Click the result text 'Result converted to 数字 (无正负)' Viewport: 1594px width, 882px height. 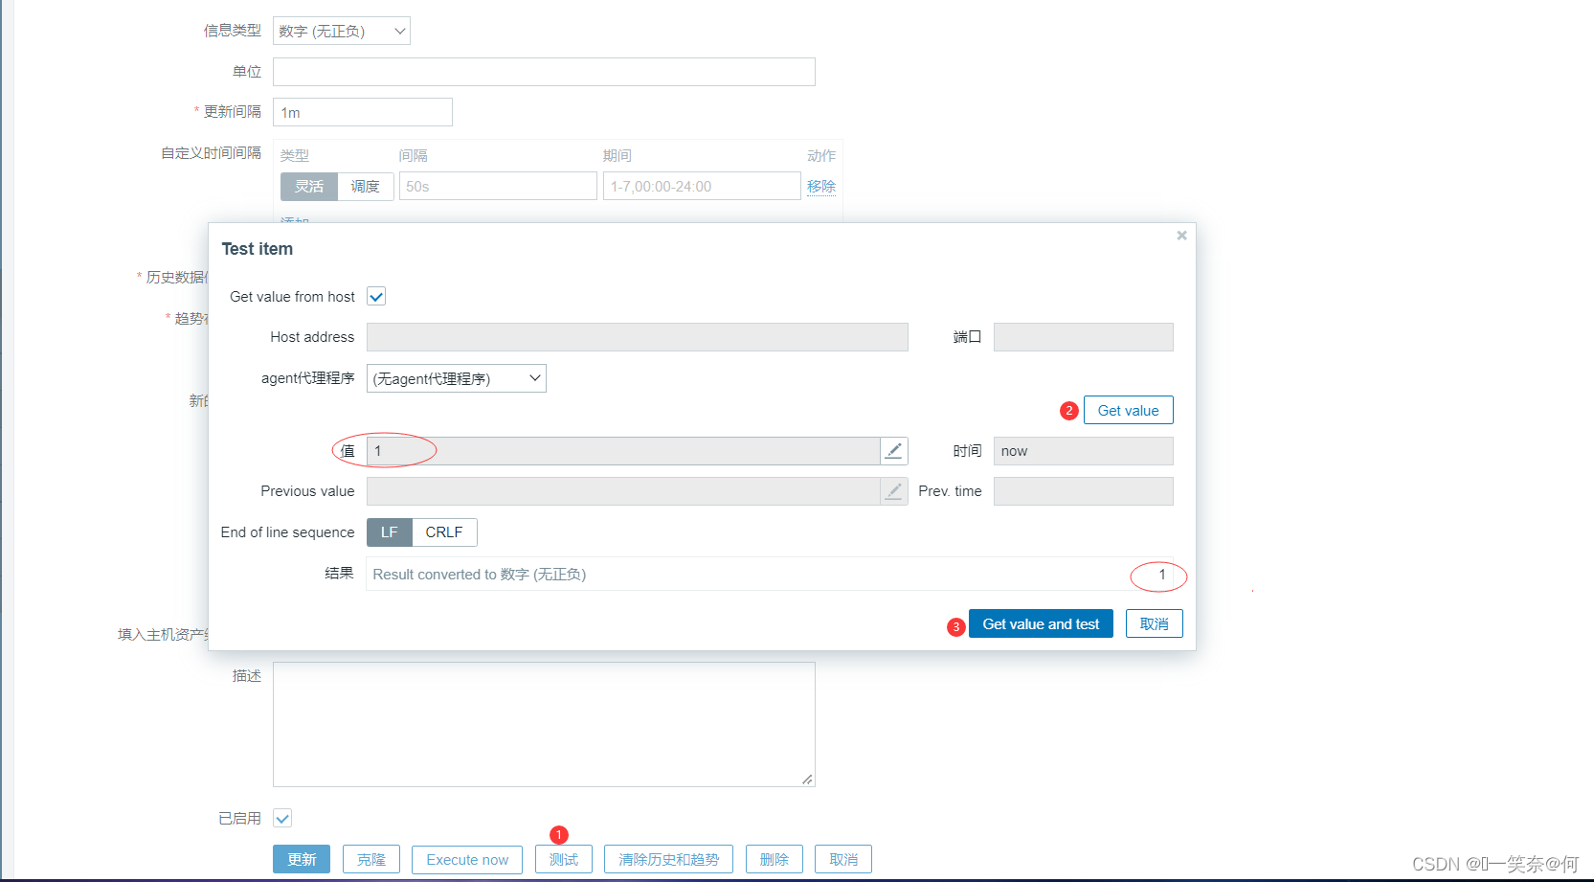(x=480, y=575)
